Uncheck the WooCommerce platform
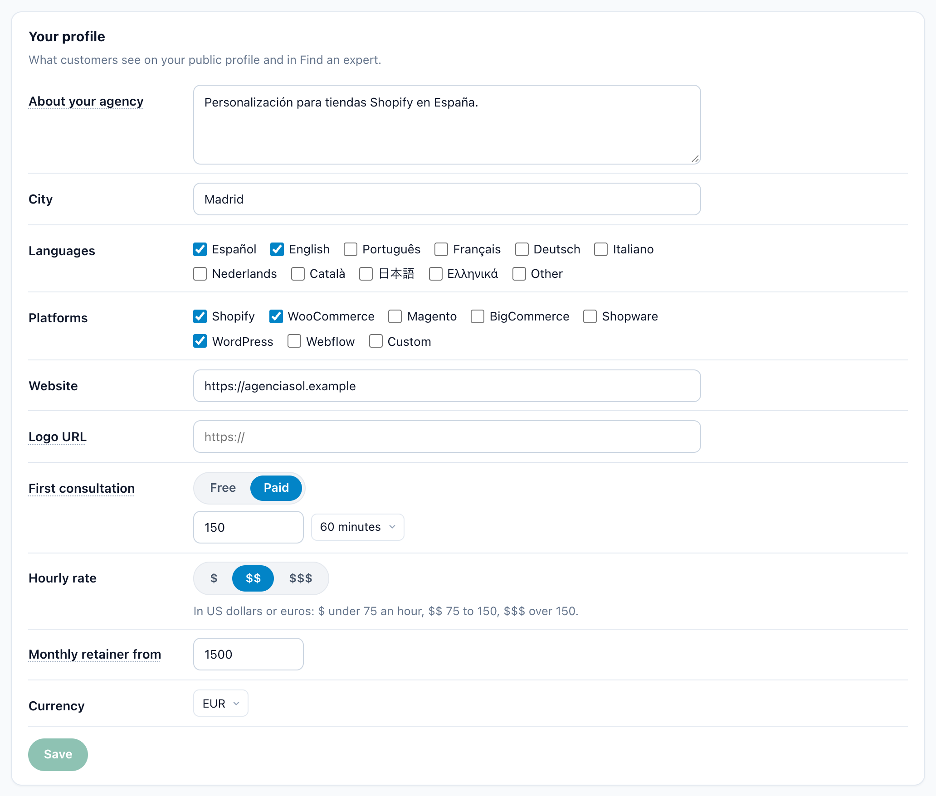Image resolution: width=936 pixels, height=796 pixels. pos(276,316)
